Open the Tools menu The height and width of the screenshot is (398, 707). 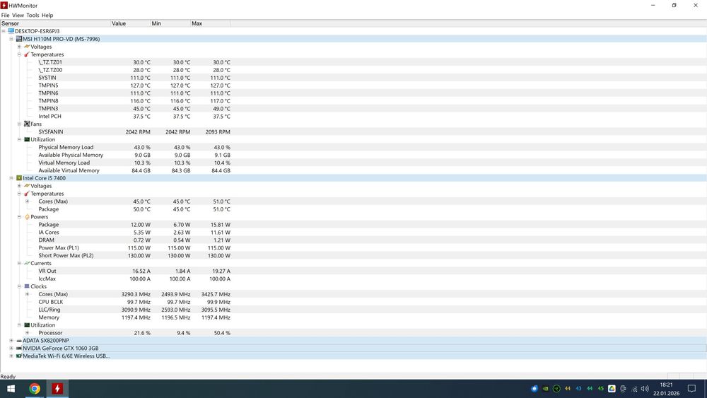[x=33, y=15]
